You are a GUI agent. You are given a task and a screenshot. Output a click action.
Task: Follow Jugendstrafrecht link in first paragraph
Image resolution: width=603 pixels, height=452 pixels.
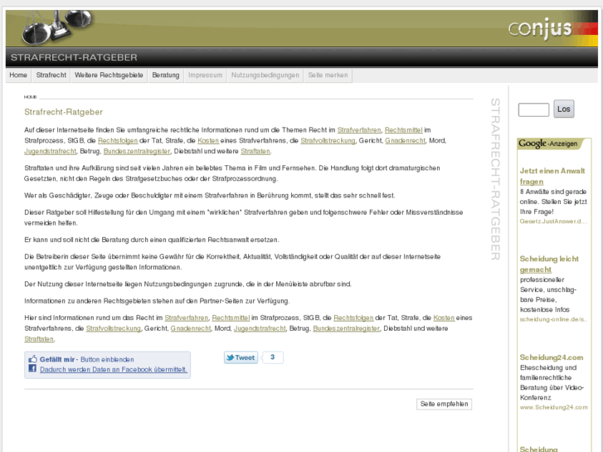[x=51, y=151]
